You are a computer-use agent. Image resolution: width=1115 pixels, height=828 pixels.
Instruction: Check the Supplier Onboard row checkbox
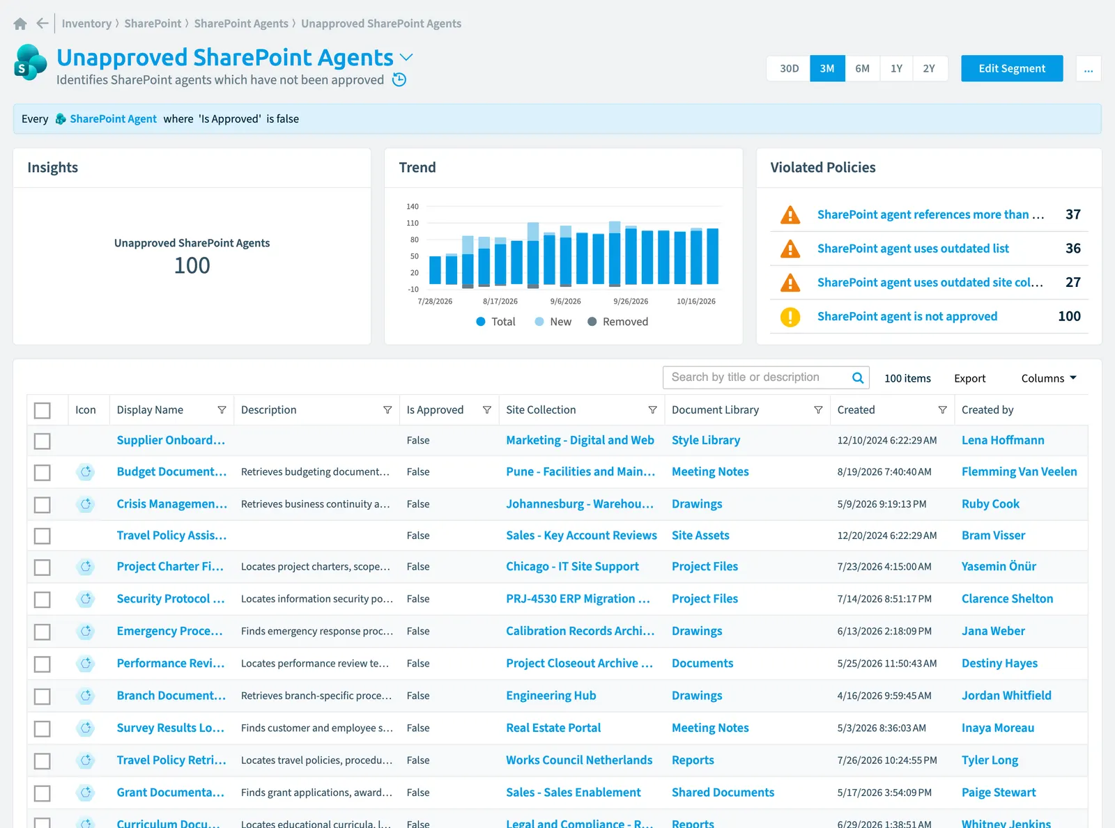click(x=43, y=441)
